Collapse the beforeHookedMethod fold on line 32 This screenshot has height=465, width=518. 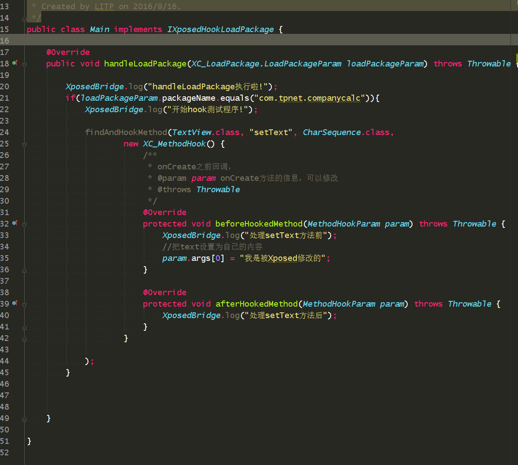click(25, 225)
